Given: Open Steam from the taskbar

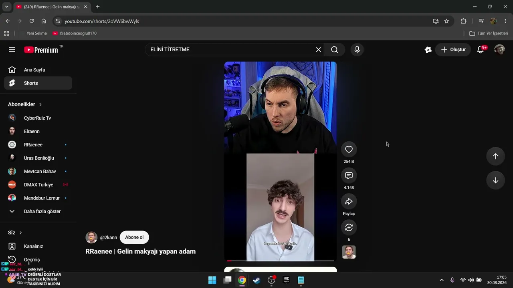Looking at the screenshot, I should point(256,280).
